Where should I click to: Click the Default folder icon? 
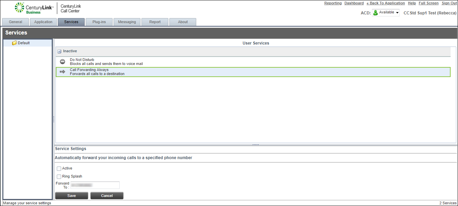[14, 43]
